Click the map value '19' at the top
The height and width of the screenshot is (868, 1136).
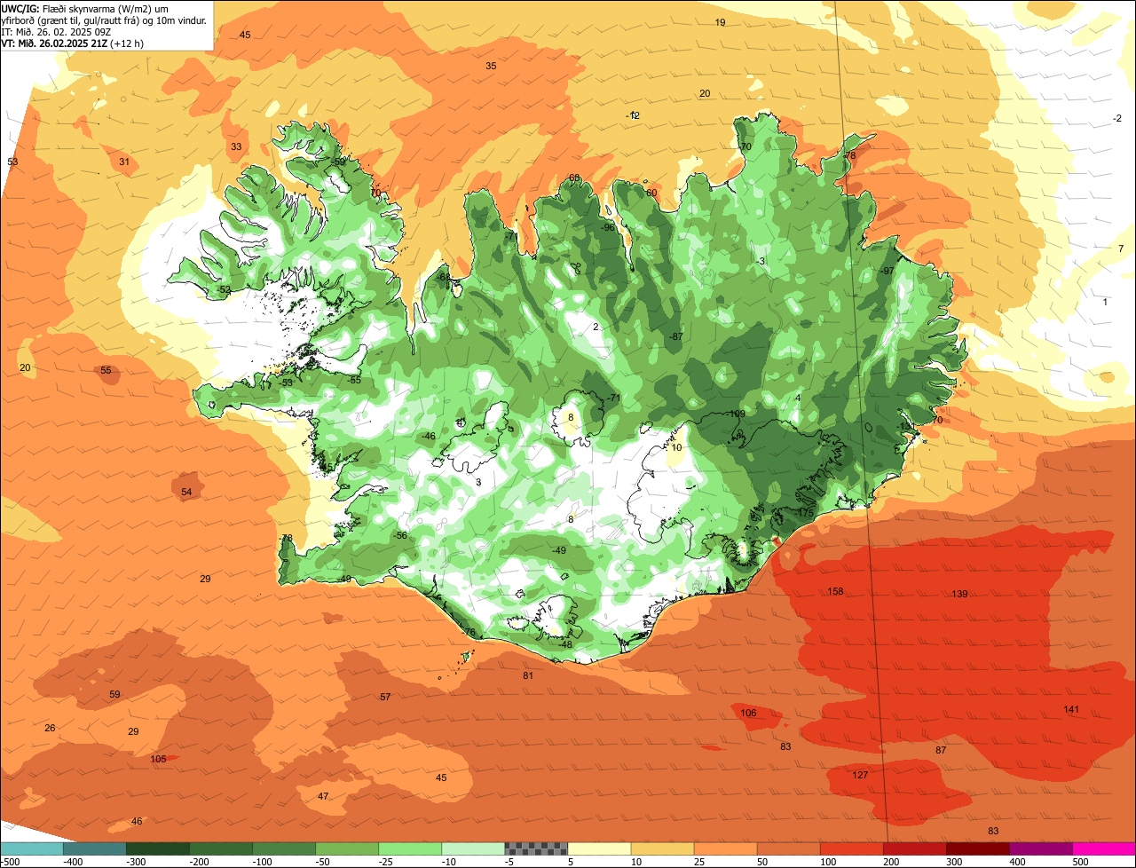pyautogui.click(x=720, y=23)
